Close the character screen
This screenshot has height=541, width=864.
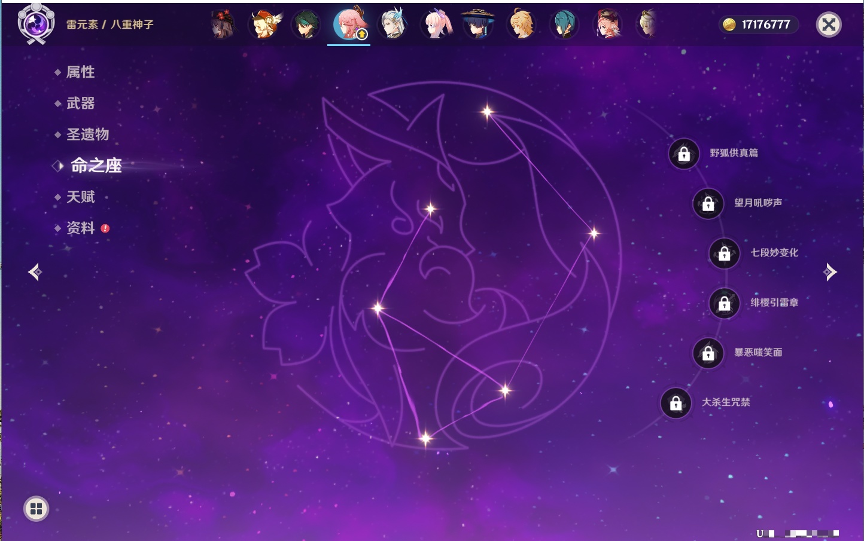pos(829,25)
